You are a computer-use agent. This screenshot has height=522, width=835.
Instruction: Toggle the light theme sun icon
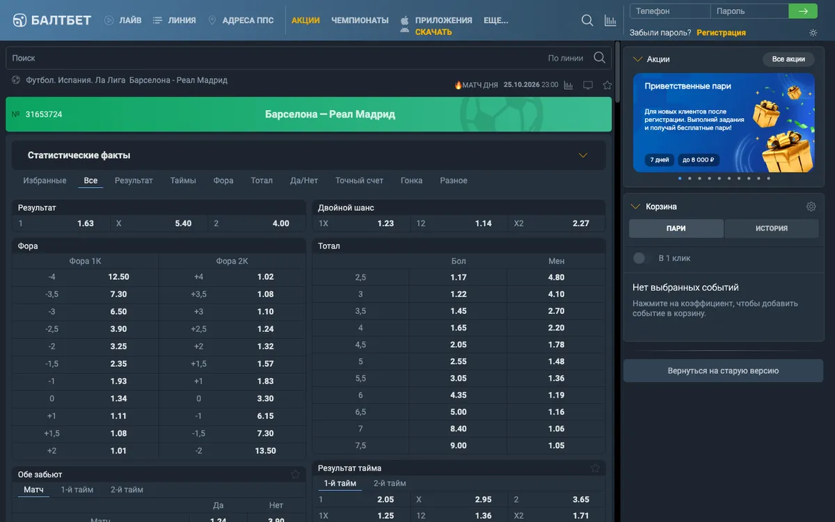click(813, 33)
